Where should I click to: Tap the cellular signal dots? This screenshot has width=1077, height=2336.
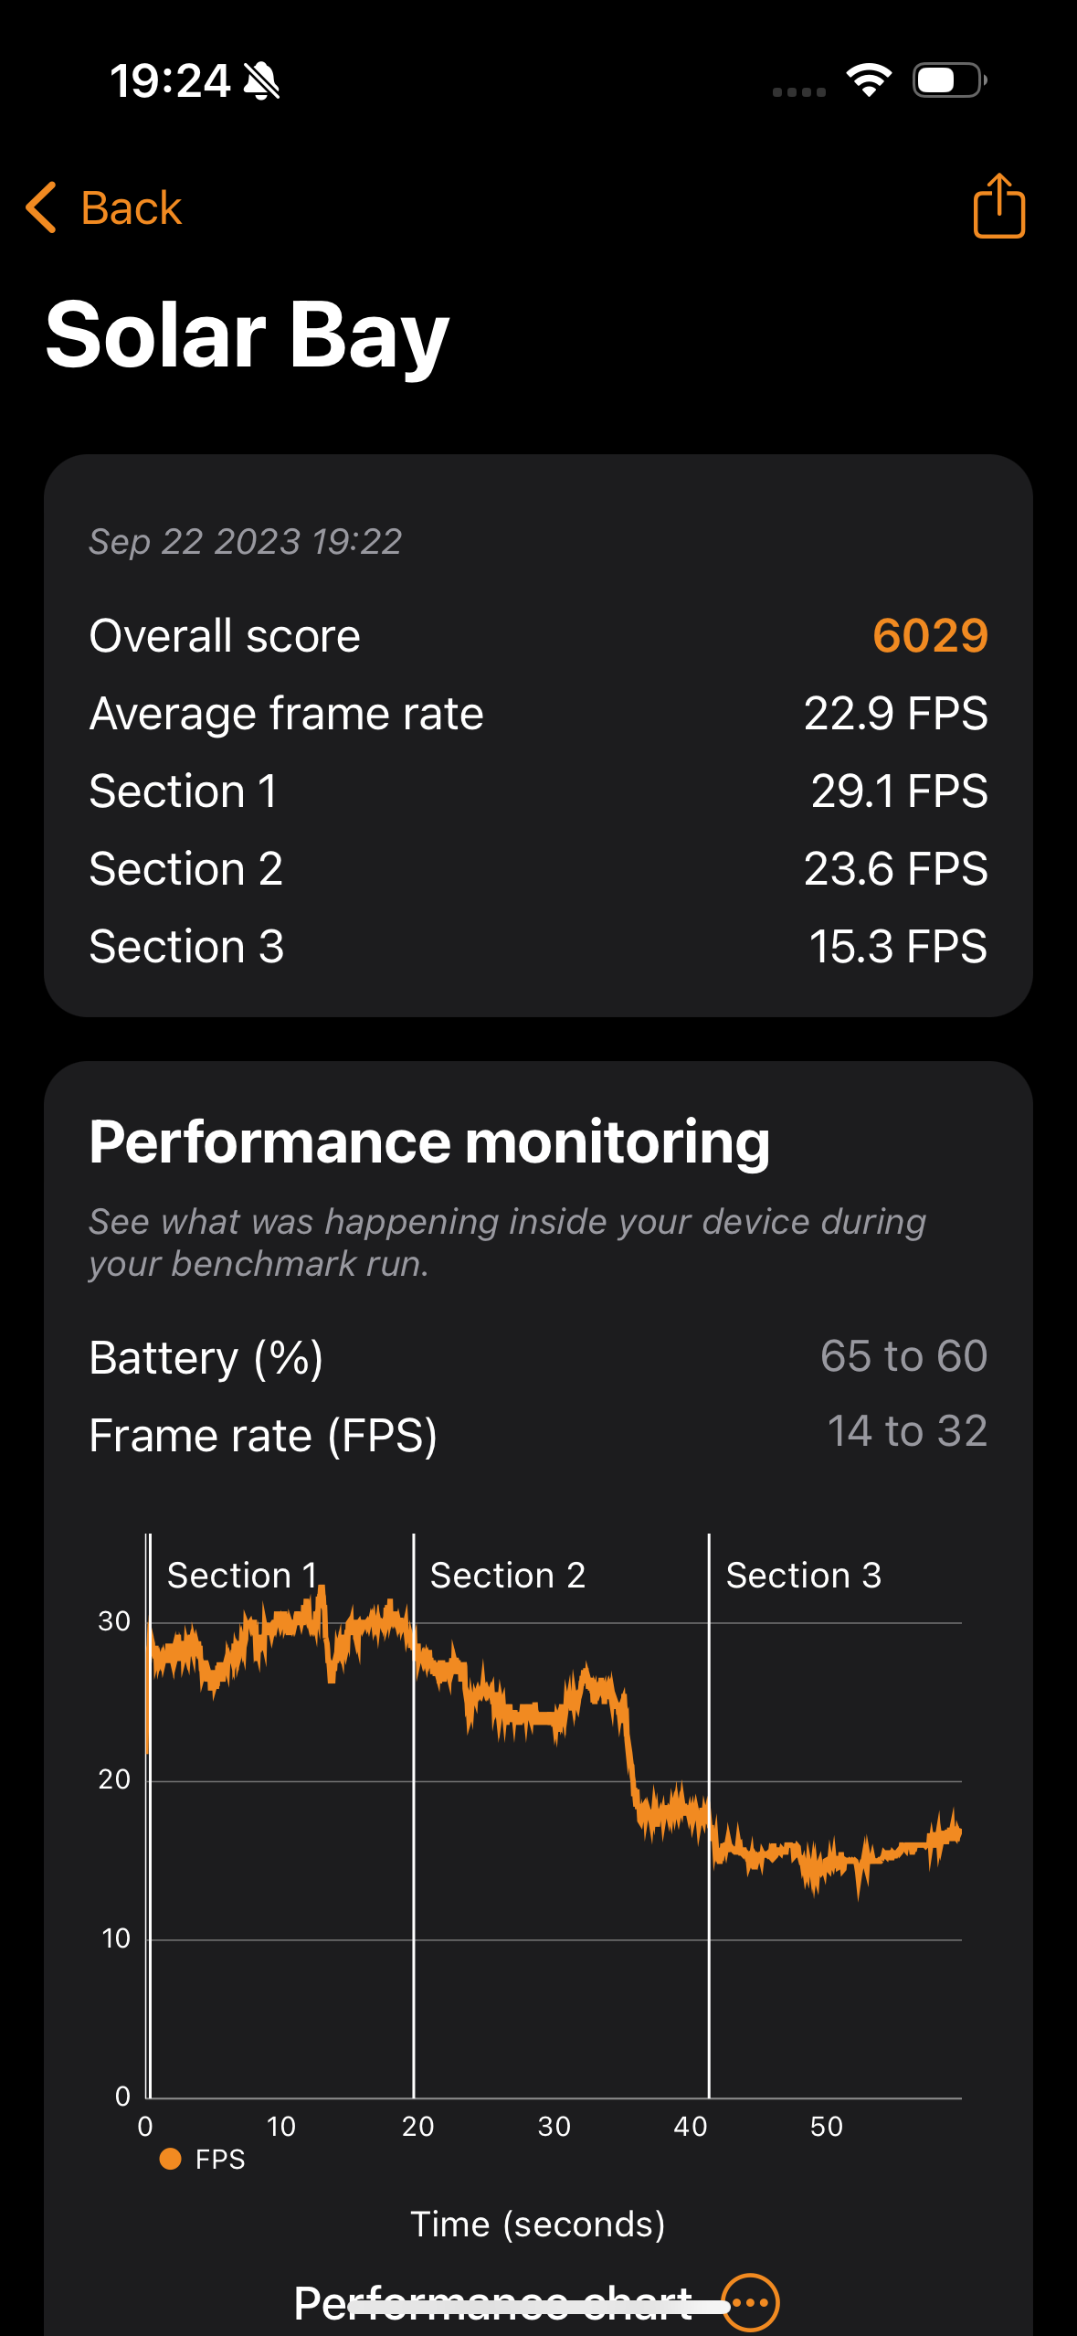coord(798,91)
